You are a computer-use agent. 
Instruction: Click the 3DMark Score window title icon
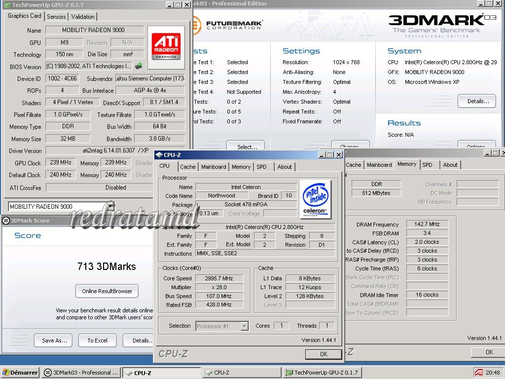point(6,221)
